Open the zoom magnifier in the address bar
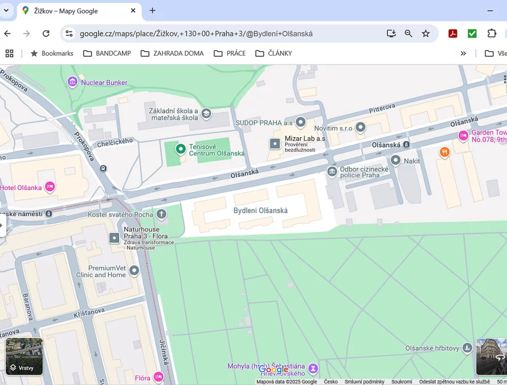 [x=408, y=33]
